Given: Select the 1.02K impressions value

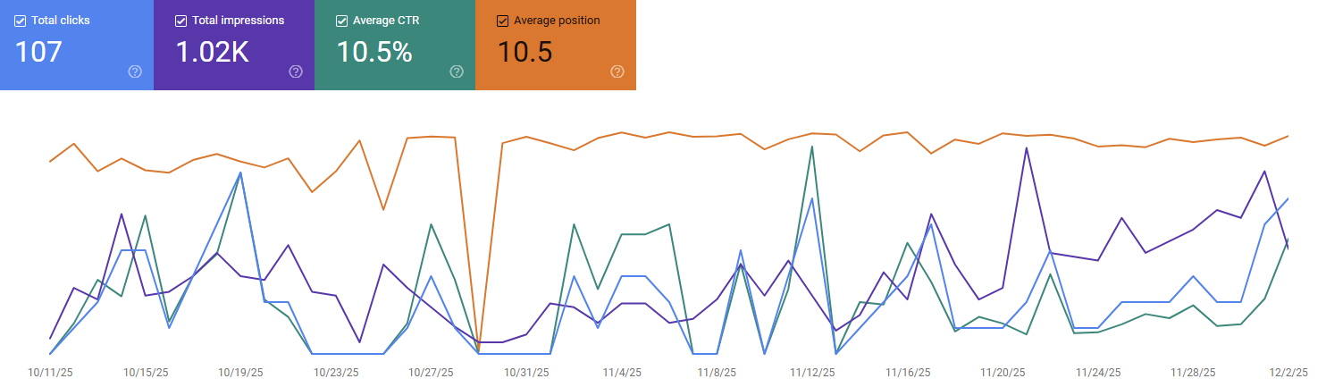Looking at the screenshot, I should [212, 52].
